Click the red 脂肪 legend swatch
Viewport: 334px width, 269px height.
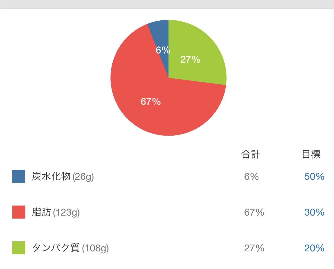(19, 212)
